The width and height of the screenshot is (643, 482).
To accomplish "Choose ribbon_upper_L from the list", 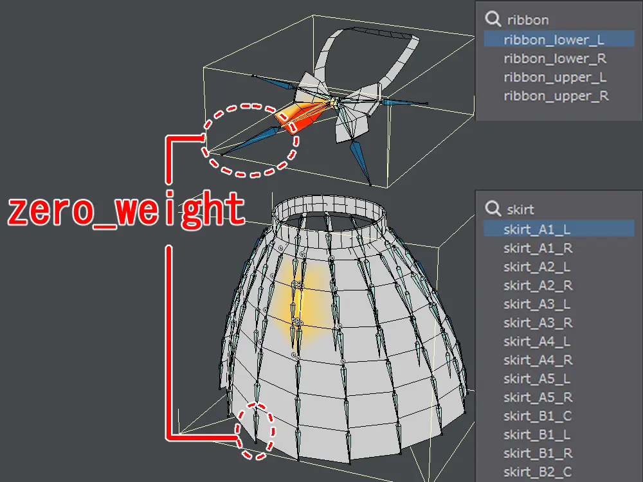I will 556,77.
